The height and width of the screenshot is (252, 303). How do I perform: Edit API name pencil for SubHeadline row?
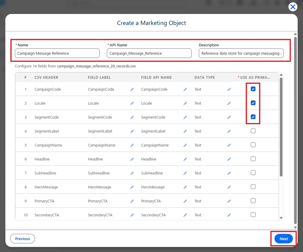tap(185, 173)
